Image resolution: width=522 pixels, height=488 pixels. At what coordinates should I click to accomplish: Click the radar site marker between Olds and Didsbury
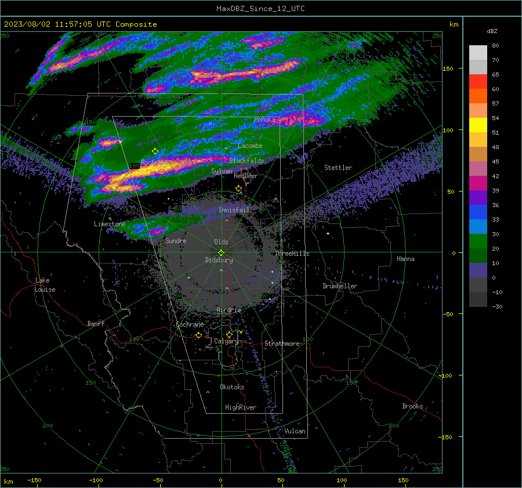[x=221, y=252]
